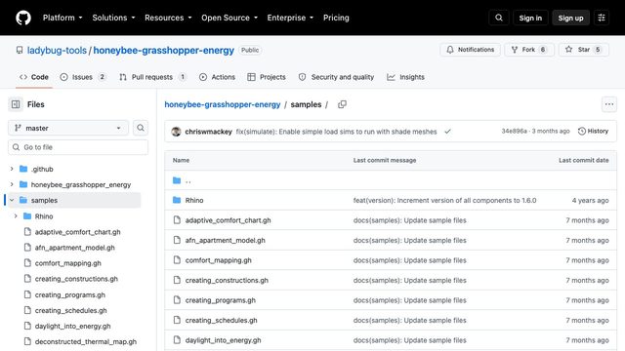This screenshot has width=625, height=351.
Task: Open honeybee-grasshopper-energy breadcrumb link
Action: point(223,104)
